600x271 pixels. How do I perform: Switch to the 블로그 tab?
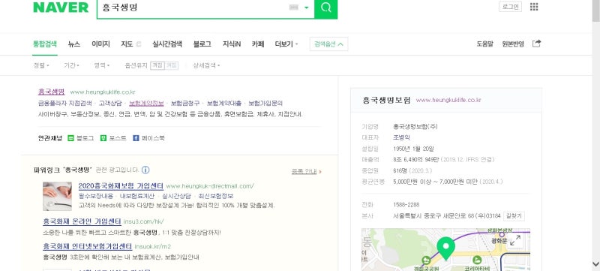(202, 44)
